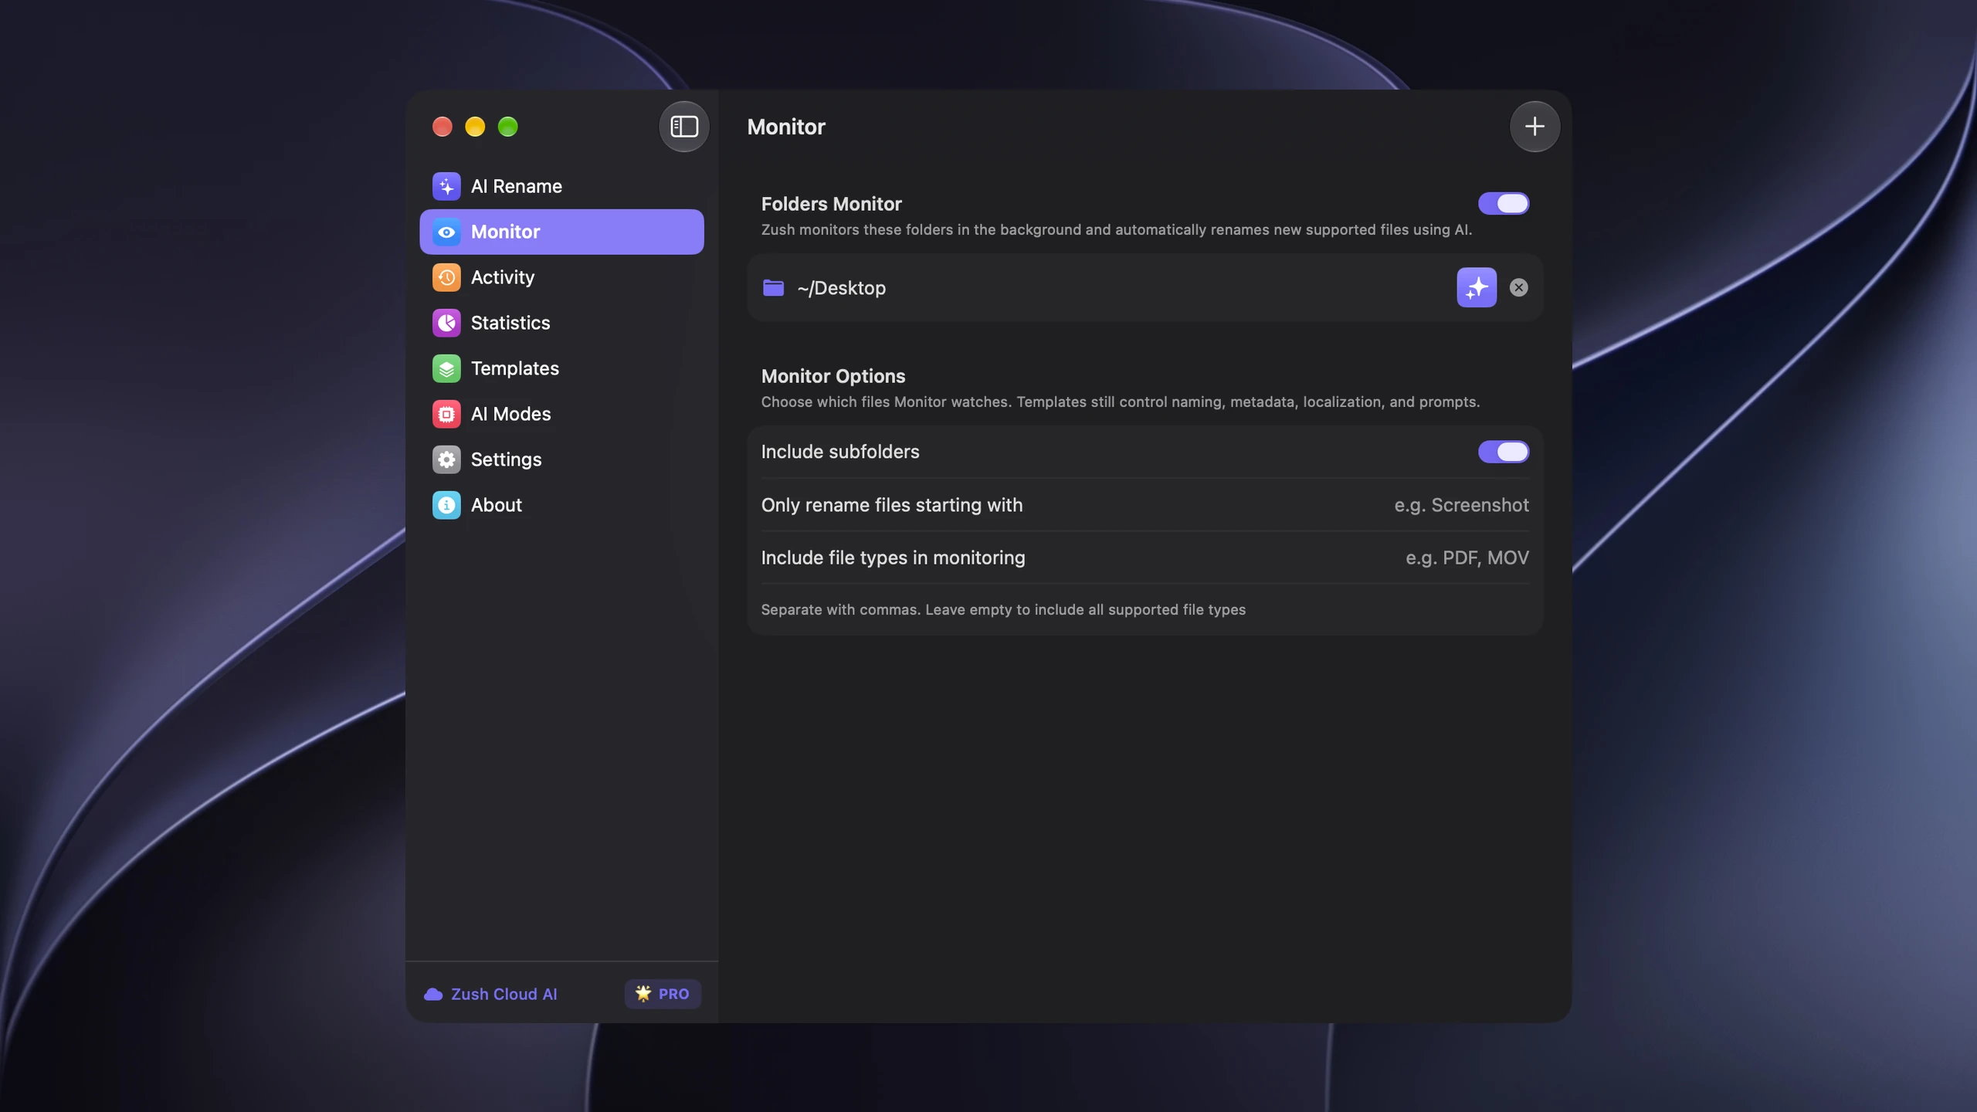Click the green full-screen window button

pyautogui.click(x=507, y=127)
